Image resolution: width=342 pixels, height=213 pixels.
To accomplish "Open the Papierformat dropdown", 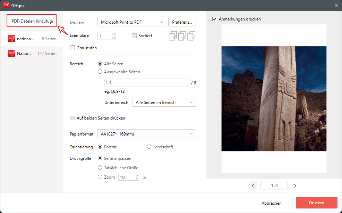I will pos(146,134).
